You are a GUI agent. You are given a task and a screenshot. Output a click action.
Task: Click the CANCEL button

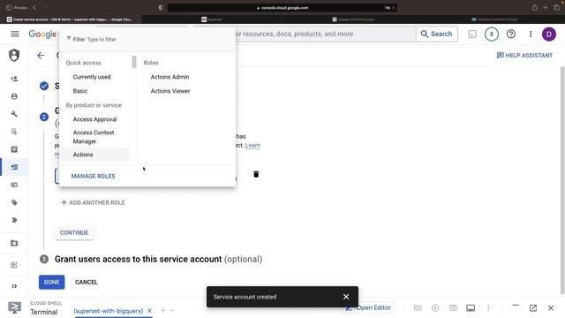point(87,282)
